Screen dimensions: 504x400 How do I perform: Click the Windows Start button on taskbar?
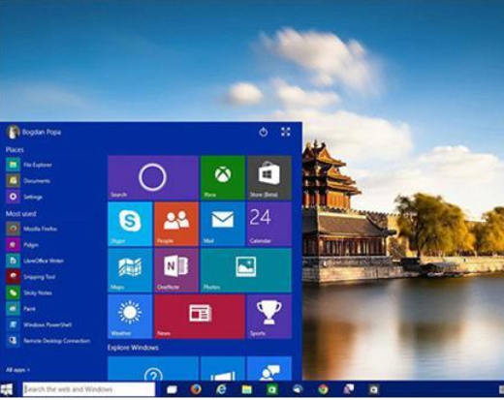[x=7, y=389]
